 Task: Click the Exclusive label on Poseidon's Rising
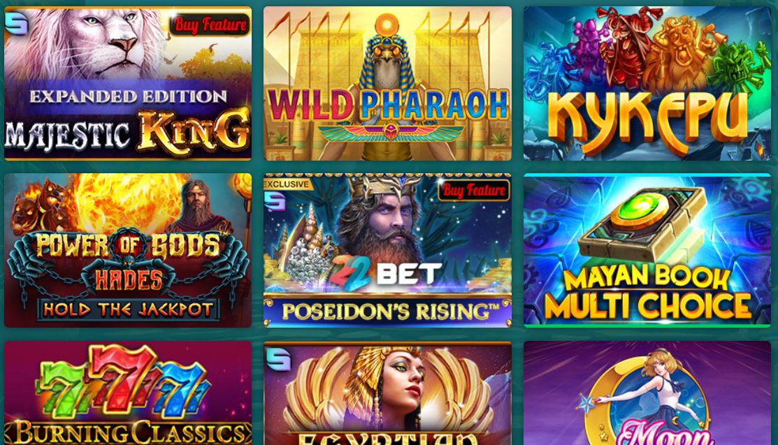pyautogui.click(x=287, y=184)
